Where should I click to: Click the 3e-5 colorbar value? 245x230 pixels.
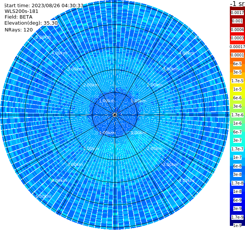coord(237,72)
